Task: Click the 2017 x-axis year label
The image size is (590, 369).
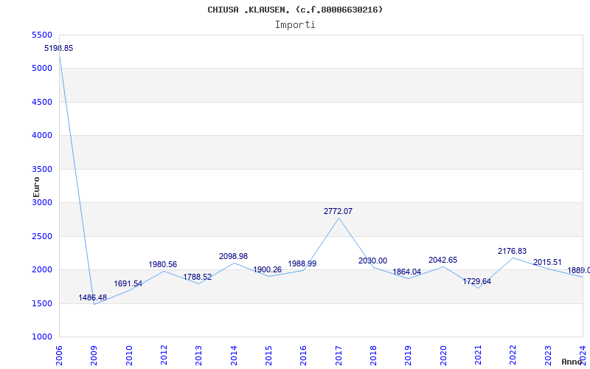Action: [x=339, y=355]
